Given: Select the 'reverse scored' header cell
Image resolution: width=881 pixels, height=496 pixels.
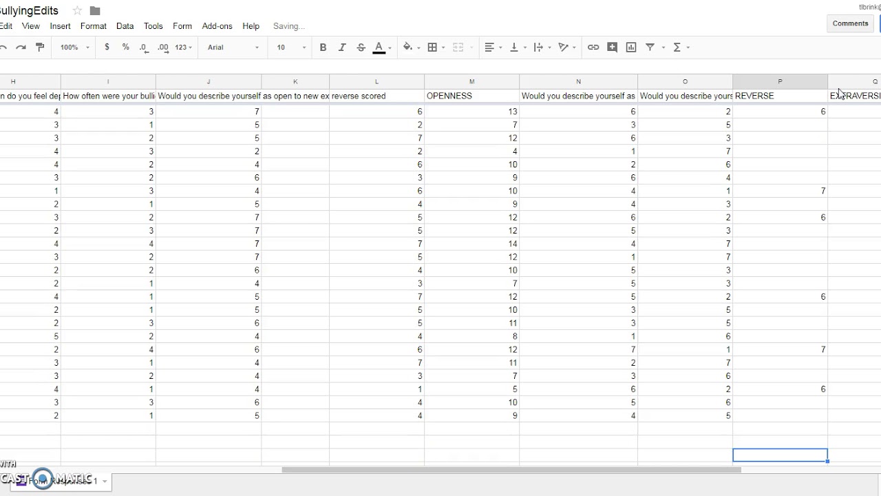Looking at the screenshot, I should [376, 96].
